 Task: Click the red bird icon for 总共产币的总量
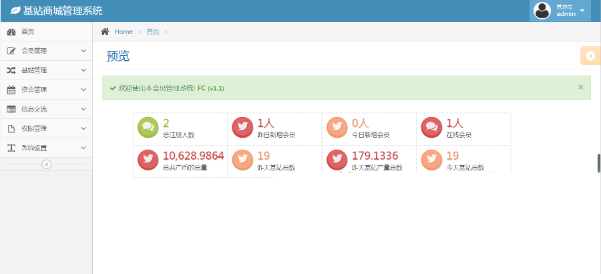coord(148,160)
